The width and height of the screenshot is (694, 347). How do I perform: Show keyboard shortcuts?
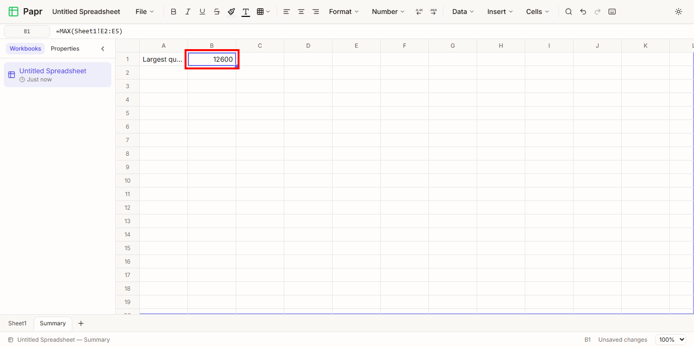click(x=612, y=12)
